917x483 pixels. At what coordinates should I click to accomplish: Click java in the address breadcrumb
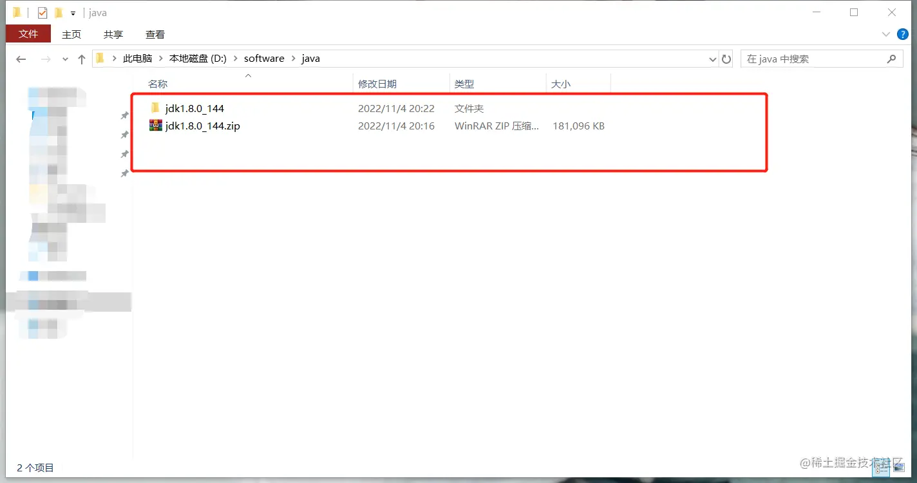tap(310, 59)
